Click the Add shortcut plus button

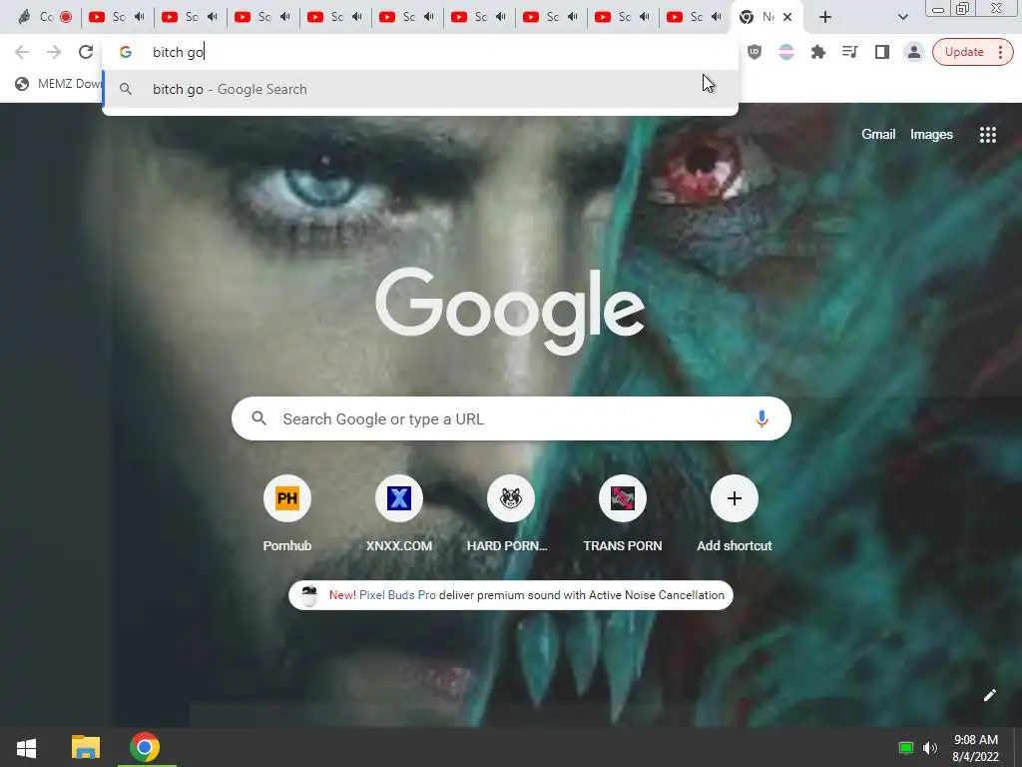click(x=735, y=498)
